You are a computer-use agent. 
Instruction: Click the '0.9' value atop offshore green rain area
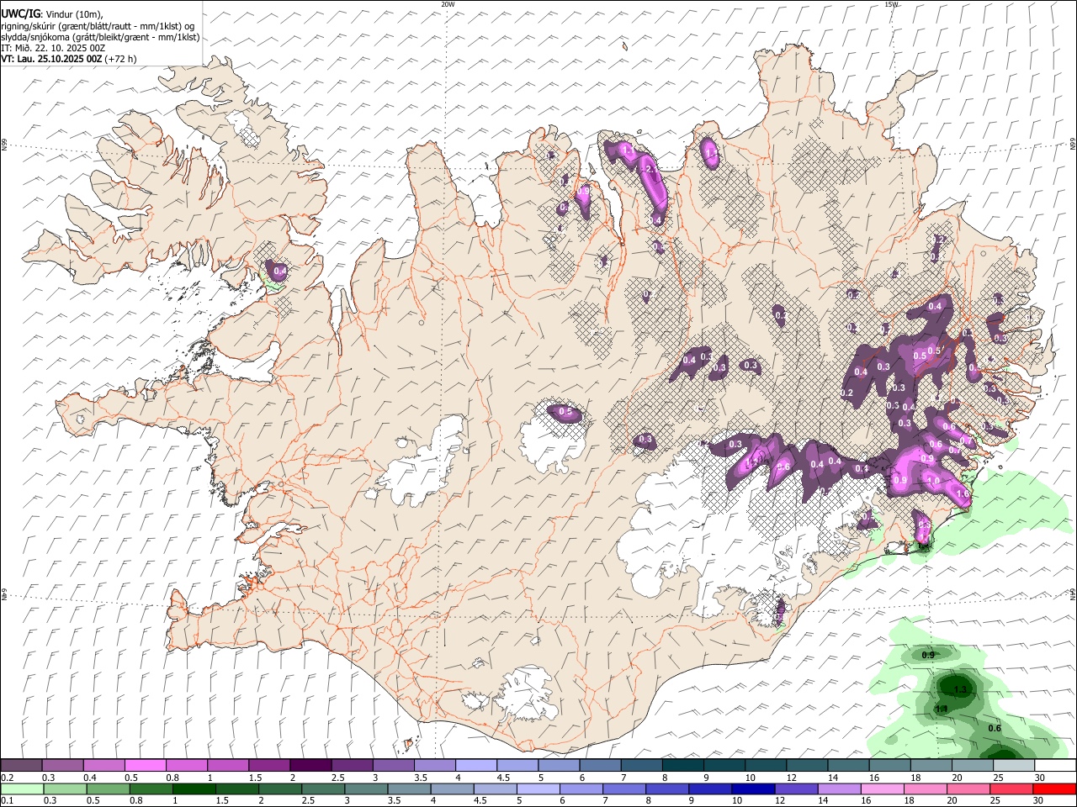pos(928,655)
